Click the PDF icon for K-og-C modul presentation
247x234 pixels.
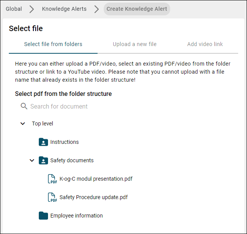52,179
